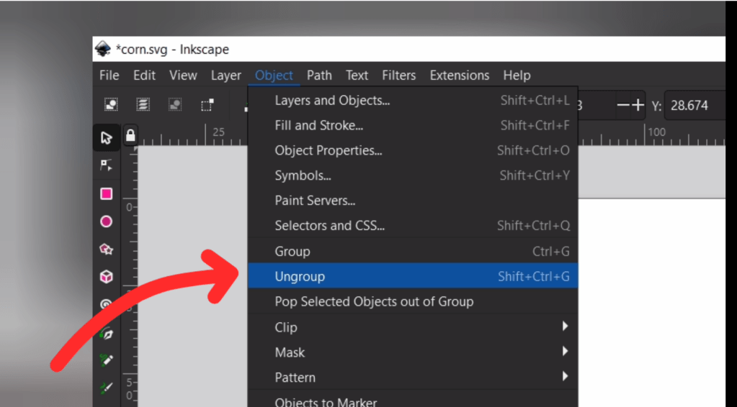Expand the Clip submenu
737x407 pixels.
413,327
